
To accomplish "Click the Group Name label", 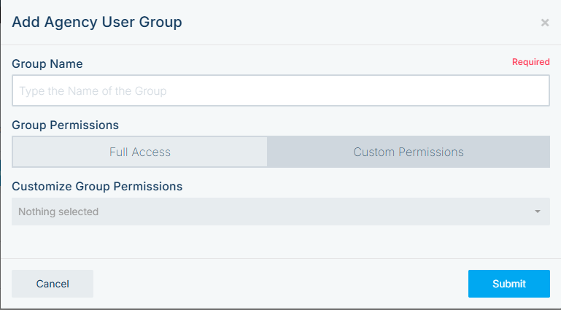I will [47, 63].
